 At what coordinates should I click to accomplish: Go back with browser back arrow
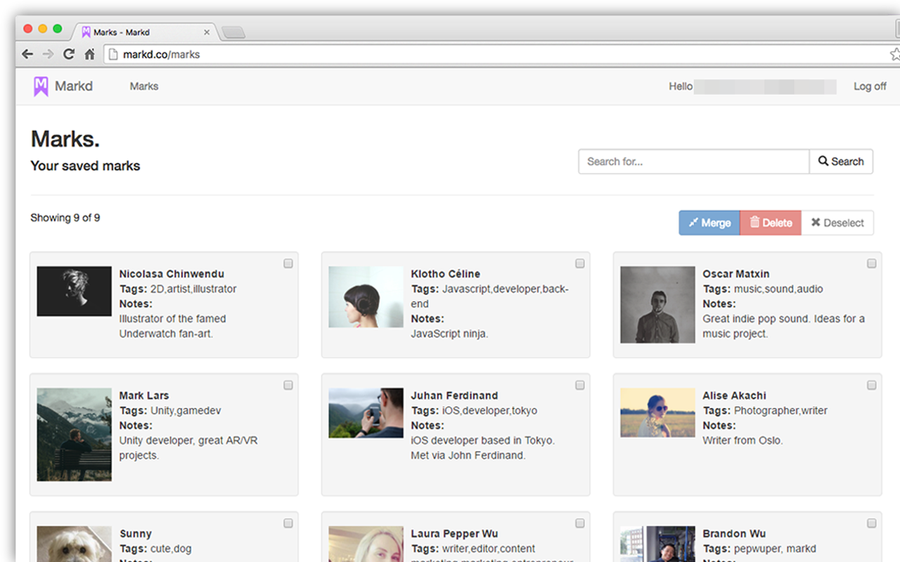coord(27,54)
